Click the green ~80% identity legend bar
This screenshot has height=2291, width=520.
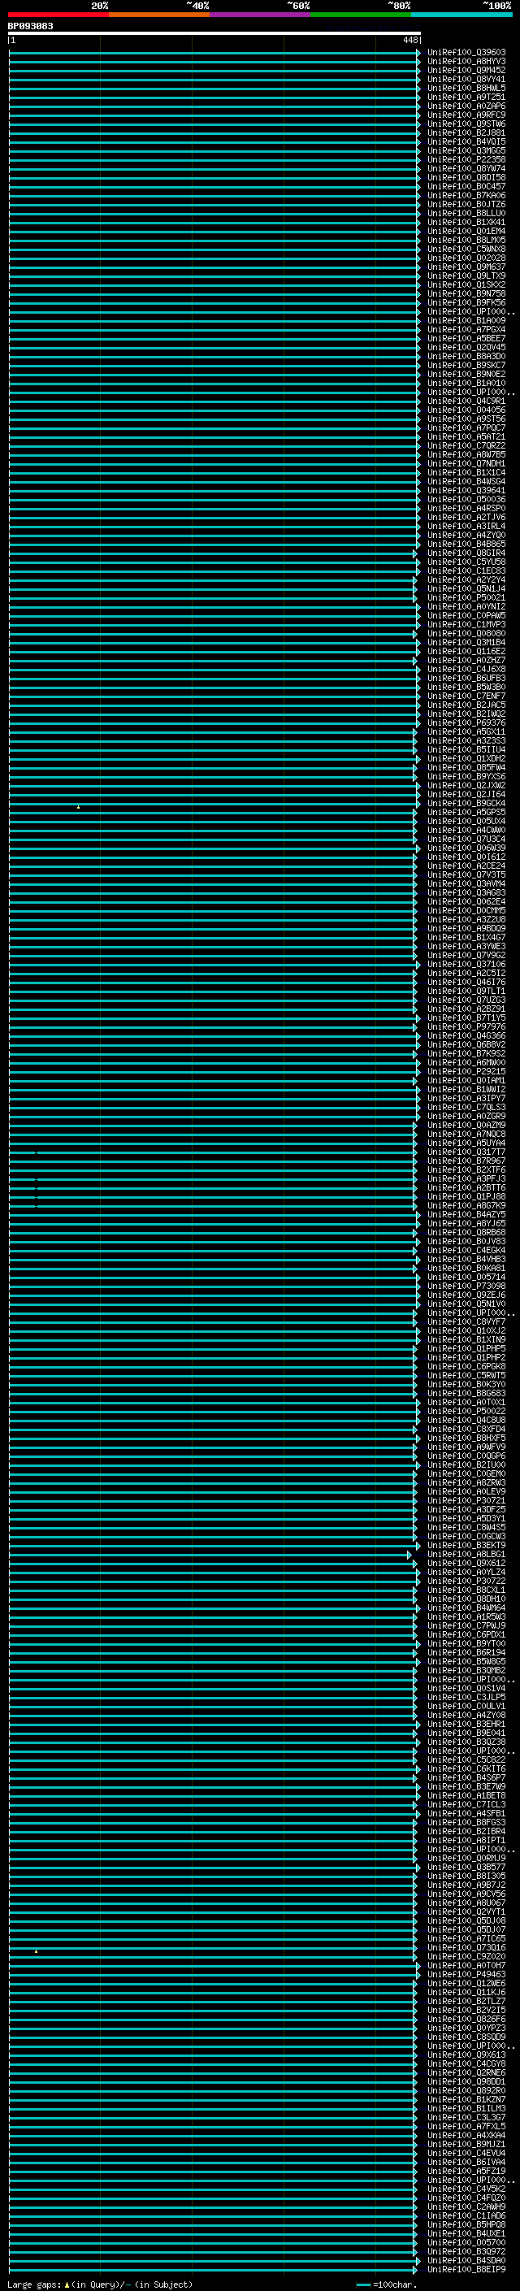pos(361,15)
